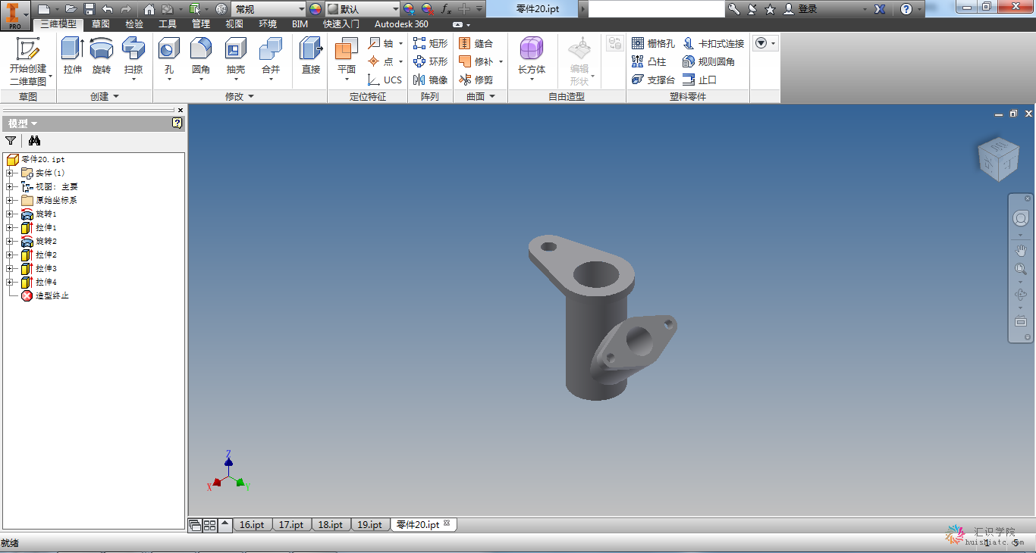Click the Save icon in quick access toolbar
The width and height of the screenshot is (1036, 553).
point(89,9)
